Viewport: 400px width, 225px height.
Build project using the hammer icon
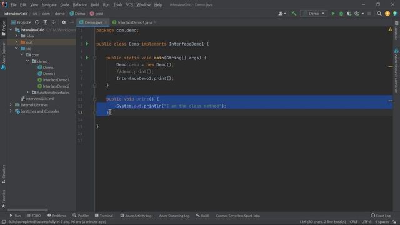[x=294, y=14]
